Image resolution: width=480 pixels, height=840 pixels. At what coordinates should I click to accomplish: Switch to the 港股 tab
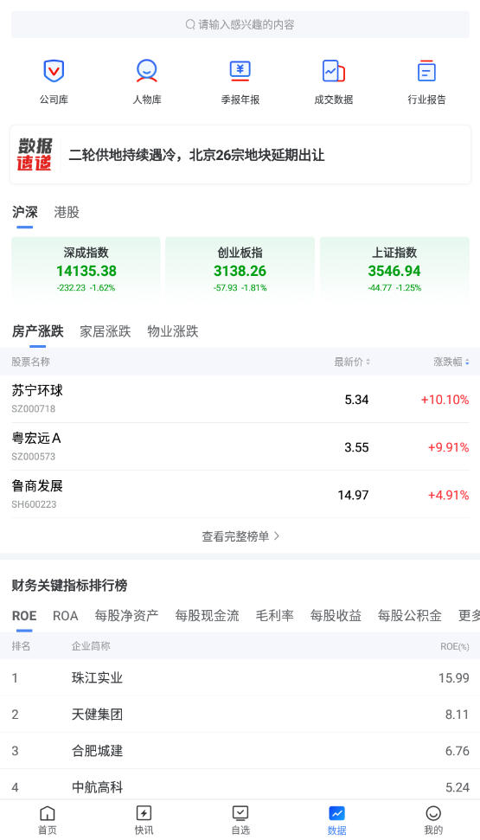[67, 212]
